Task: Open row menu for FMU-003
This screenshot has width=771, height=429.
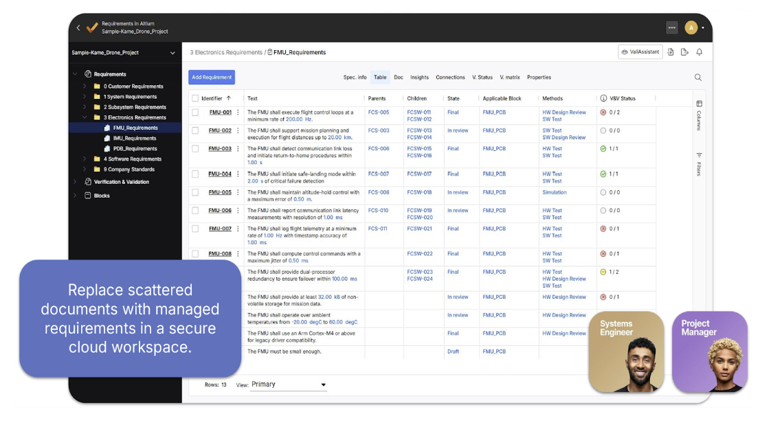Action: (x=238, y=148)
